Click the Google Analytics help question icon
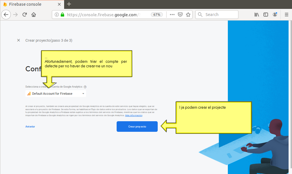The width and height of the screenshot is (292, 174). pyautogui.click(x=85, y=87)
